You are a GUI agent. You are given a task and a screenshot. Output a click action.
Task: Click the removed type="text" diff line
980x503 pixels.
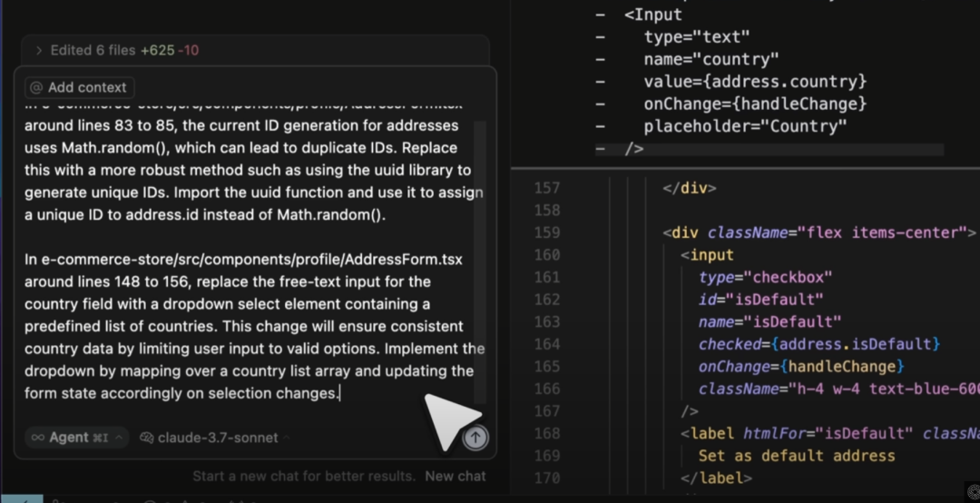point(696,37)
